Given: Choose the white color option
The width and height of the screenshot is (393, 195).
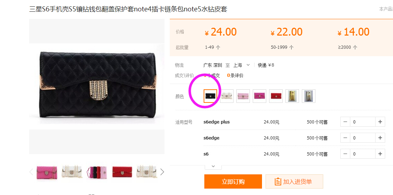Looking at the screenshot, I should tap(227, 96).
